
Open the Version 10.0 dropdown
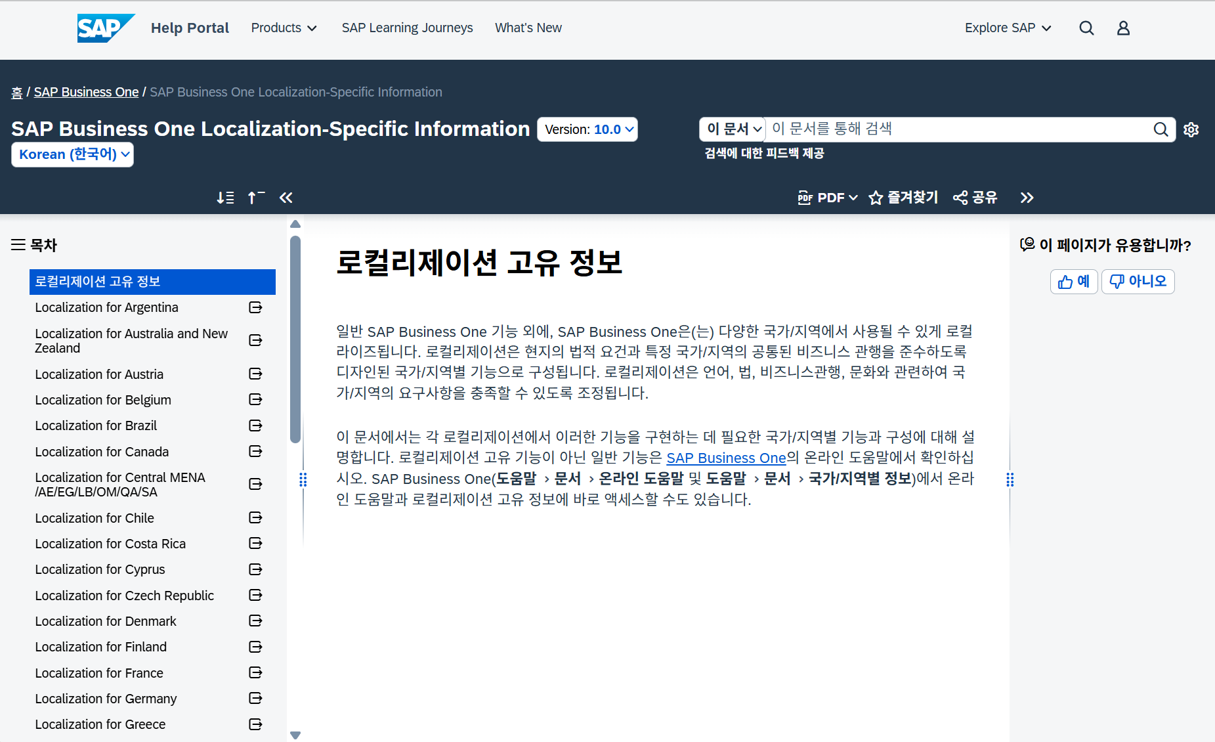pyautogui.click(x=587, y=129)
